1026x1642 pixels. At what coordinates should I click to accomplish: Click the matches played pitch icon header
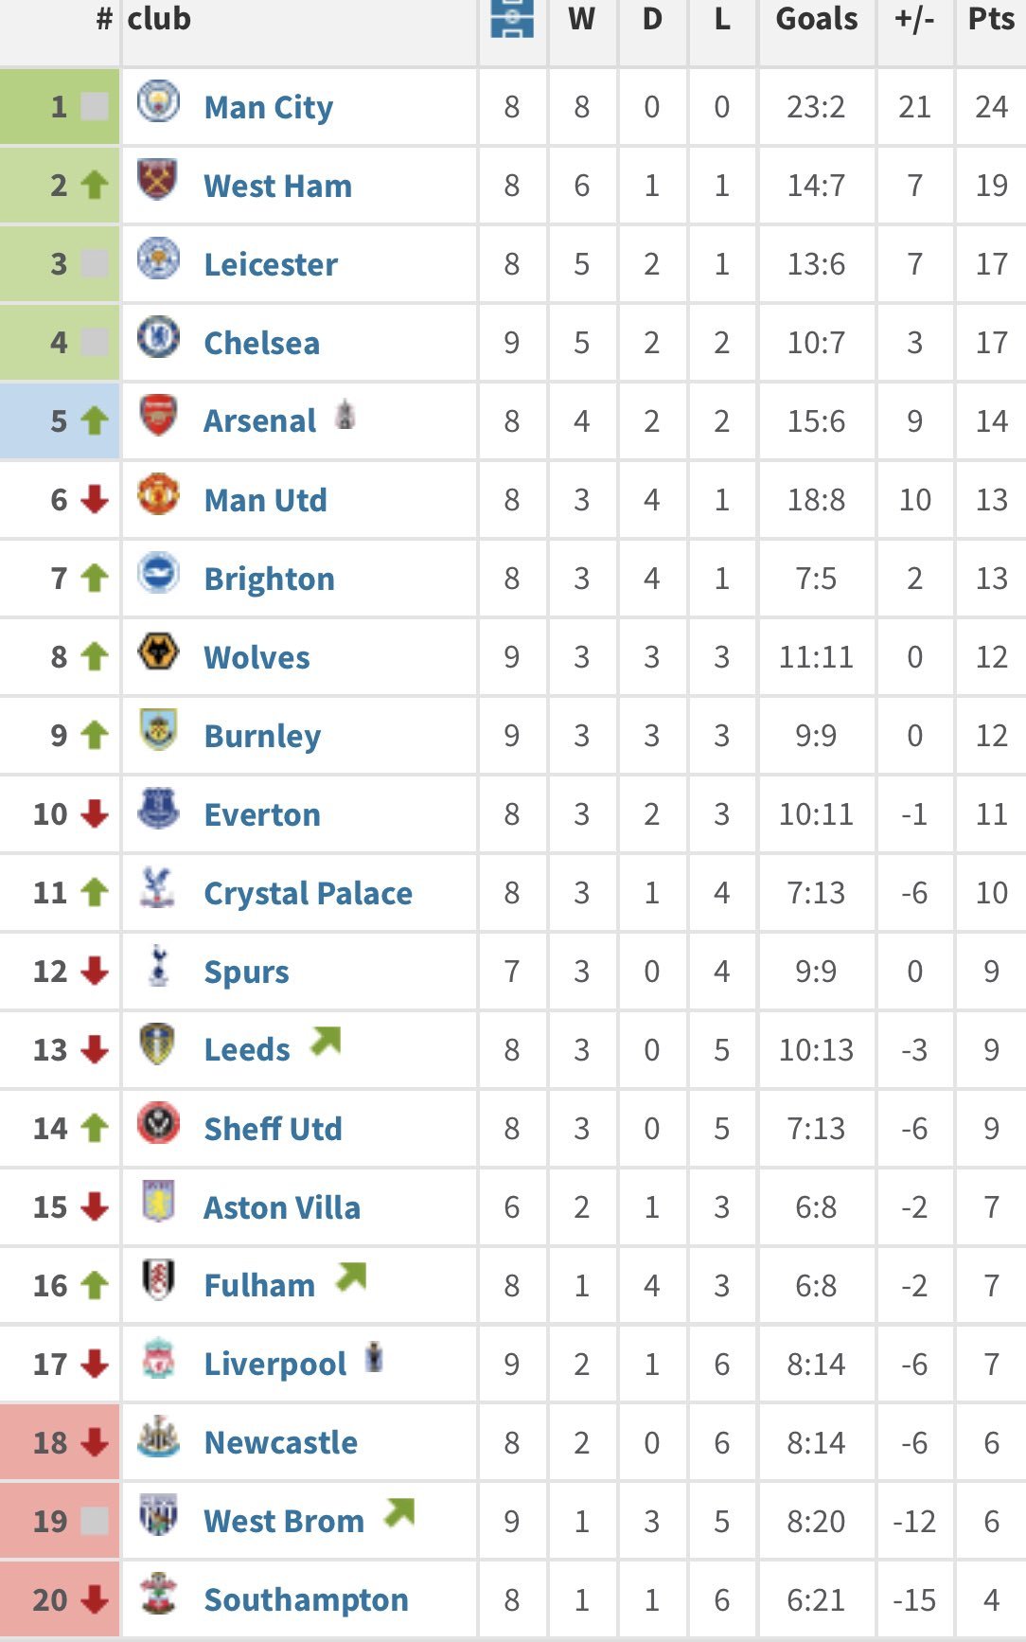tap(512, 18)
